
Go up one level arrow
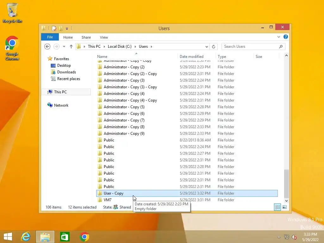(71, 47)
